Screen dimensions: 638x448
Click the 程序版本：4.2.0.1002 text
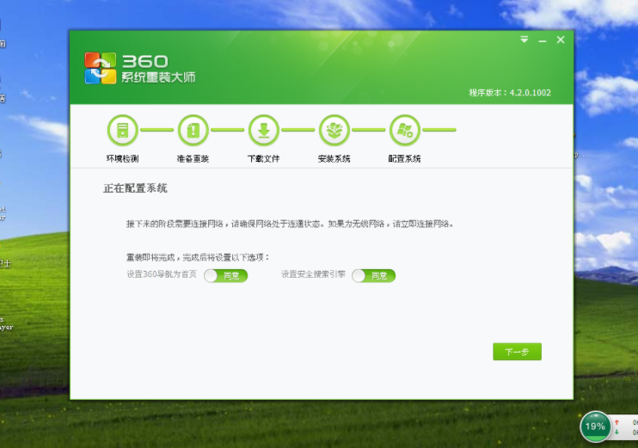[x=510, y=93]
